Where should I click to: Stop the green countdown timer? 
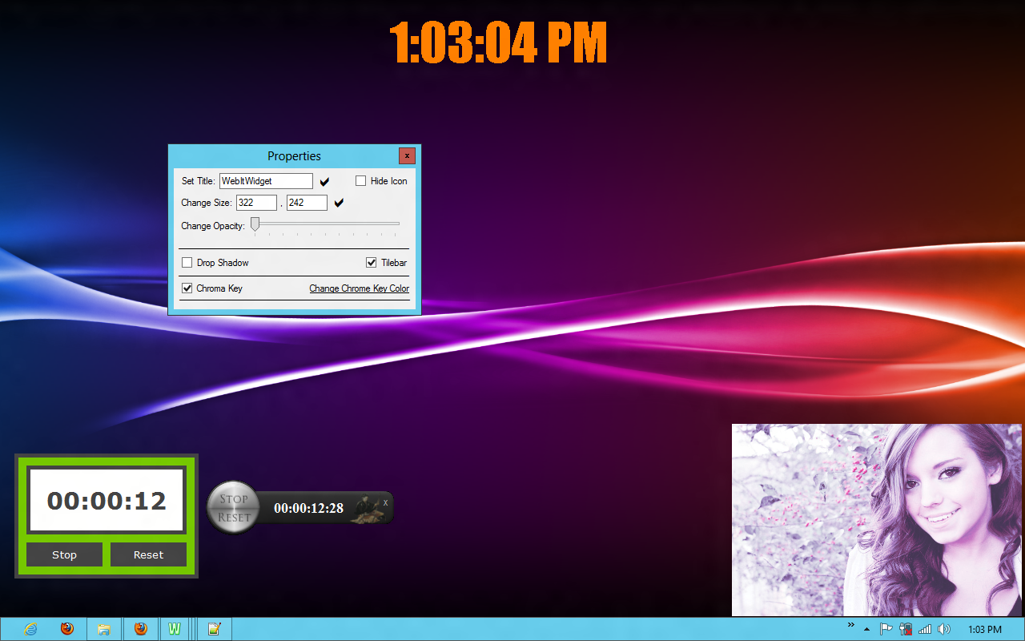(x=64, y=554)
